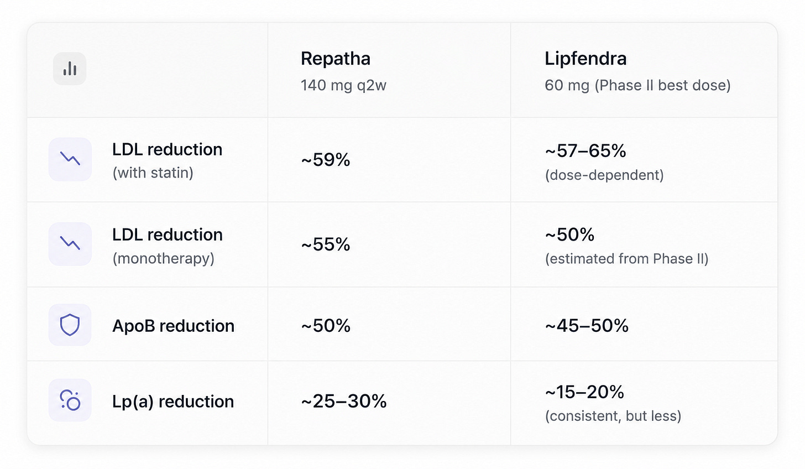The width and height of the screenshot is (805, 469).
Task: Click the downtrend icon beside LDL reduction monotherapy
Action: coord(70,244)
